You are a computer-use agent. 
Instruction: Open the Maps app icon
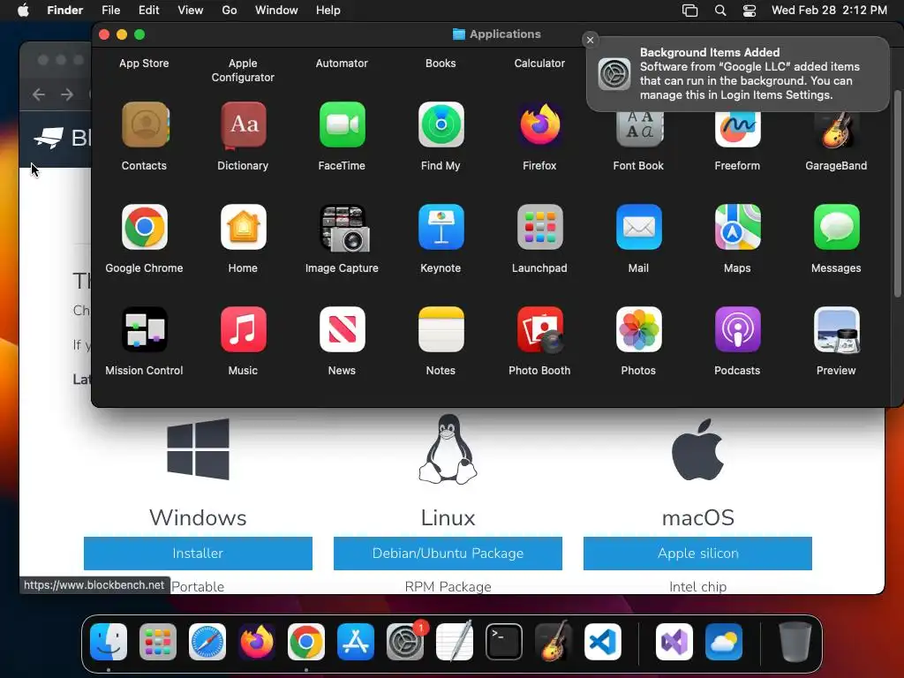coord(737,227)
